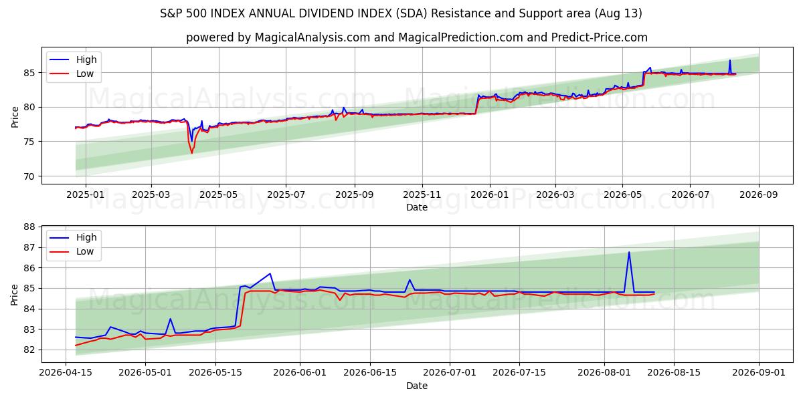Screen dimensions: 803x401
Task: Click the 85 price tick in top chart
Action: [x=31, y=72]
